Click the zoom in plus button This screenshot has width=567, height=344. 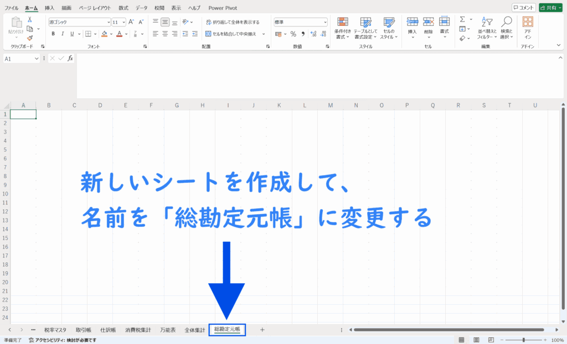point(545,340)
